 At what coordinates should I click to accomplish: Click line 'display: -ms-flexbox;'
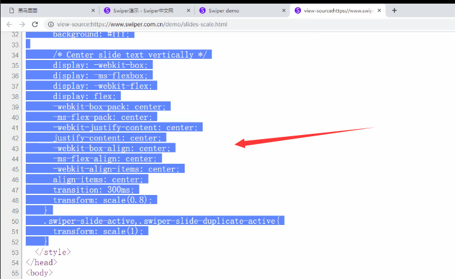[x=100, y=76]
